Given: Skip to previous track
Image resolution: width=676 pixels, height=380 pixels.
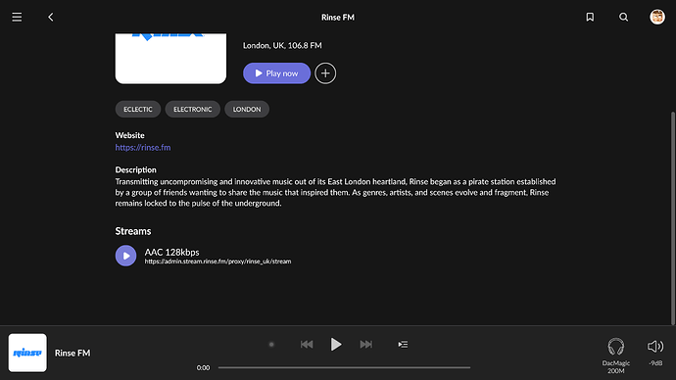Looking at the screenshot, I should 307,344.
